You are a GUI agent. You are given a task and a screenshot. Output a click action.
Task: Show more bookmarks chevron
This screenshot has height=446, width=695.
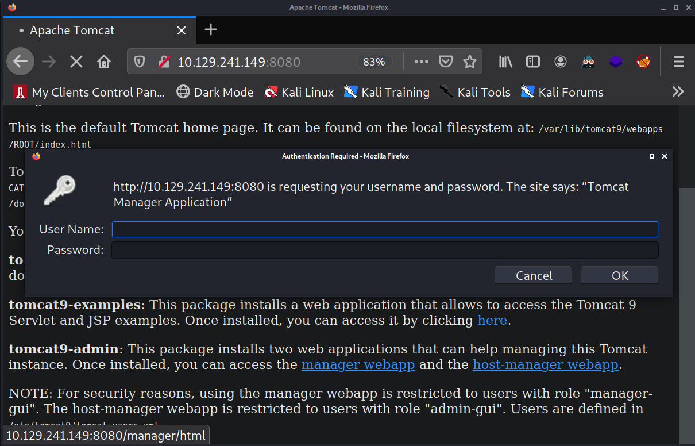coord(678,91)
